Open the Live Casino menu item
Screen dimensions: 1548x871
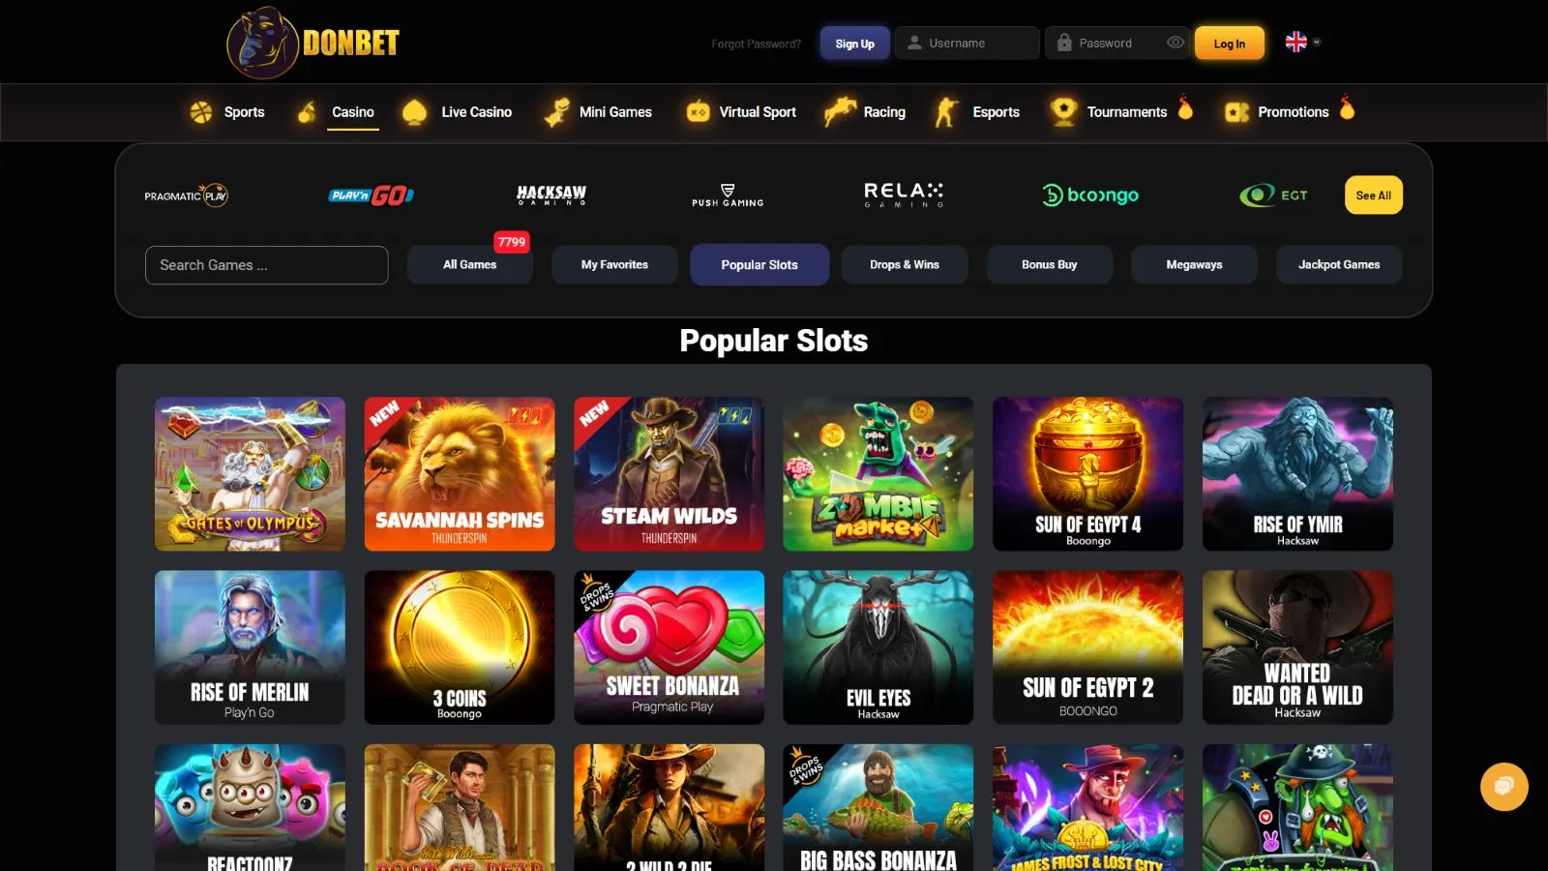click(x=458, y=112)
